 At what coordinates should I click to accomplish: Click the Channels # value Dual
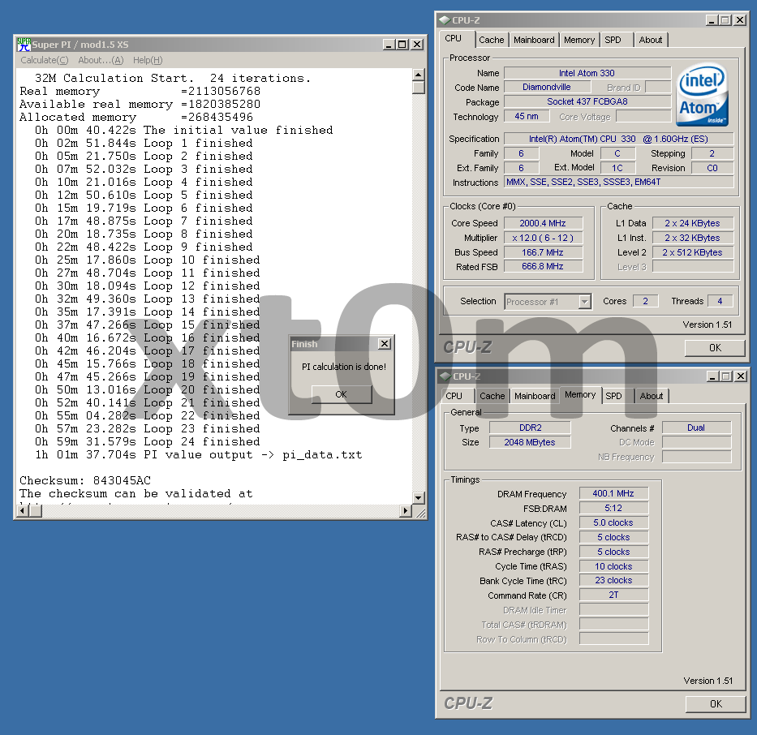coord(697,428)
